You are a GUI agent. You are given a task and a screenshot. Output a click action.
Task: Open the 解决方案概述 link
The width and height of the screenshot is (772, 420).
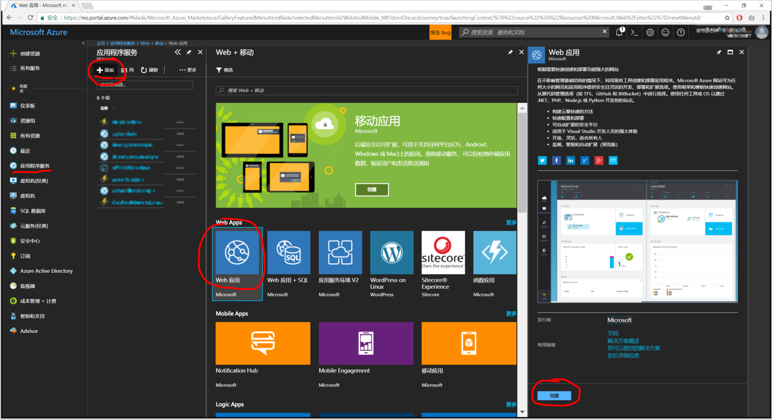click(623, 341)
